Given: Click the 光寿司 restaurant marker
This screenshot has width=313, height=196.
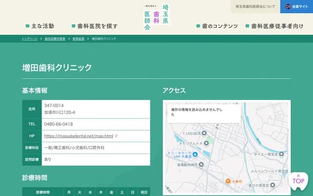Looking at the screenshot, I should (228, 181).
